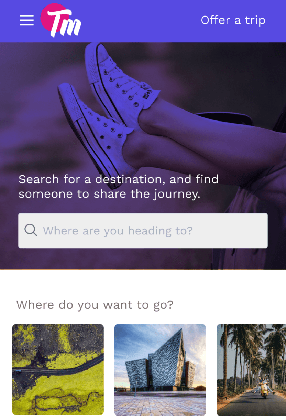Screen dimensions: 286x420
Task: Open the aerial yellow moss road destination
Action: tap(58, 369)
